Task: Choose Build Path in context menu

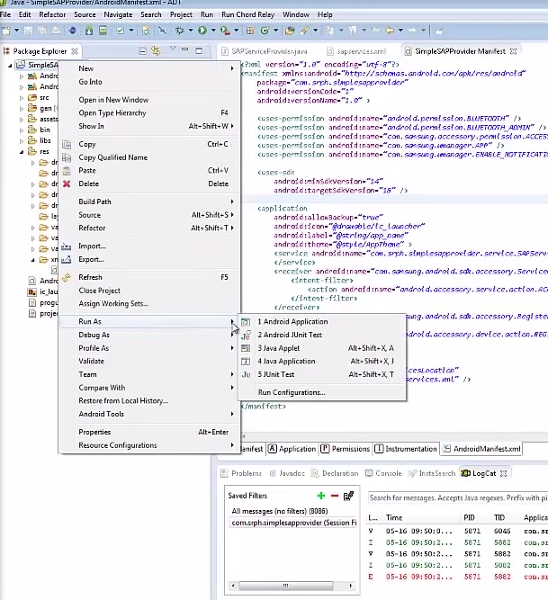Action: 149,201
